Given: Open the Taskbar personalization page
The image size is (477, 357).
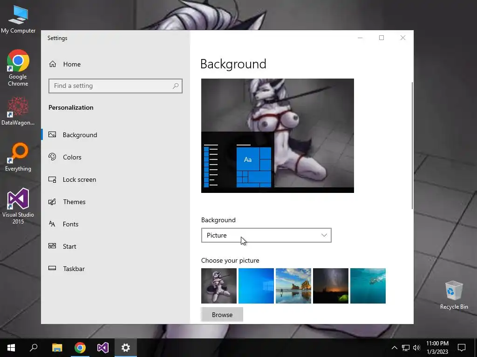Looking at the screenshot, I should click(116, 269).
